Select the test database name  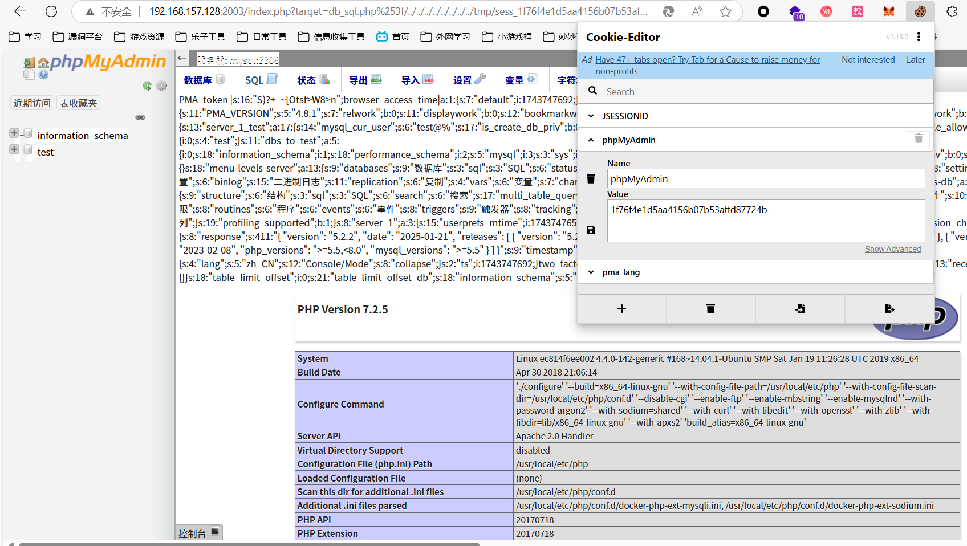coord(46,152)
